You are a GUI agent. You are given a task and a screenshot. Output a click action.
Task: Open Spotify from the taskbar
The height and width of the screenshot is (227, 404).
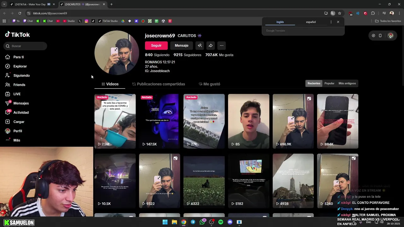tap(221, 222)
